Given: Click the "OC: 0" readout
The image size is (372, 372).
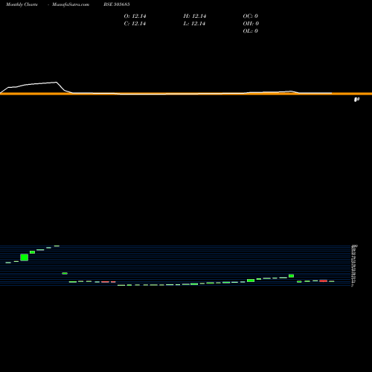Looking at the screenshot, I should [251, 16].
